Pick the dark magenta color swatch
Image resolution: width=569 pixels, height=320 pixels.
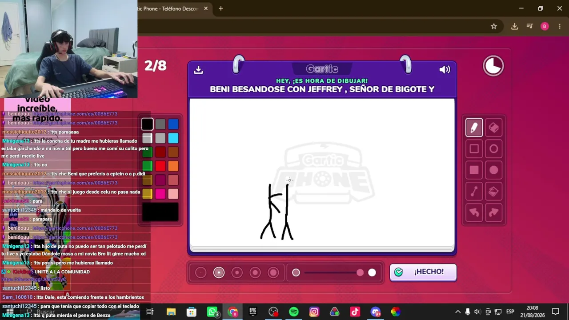(160, 180)
